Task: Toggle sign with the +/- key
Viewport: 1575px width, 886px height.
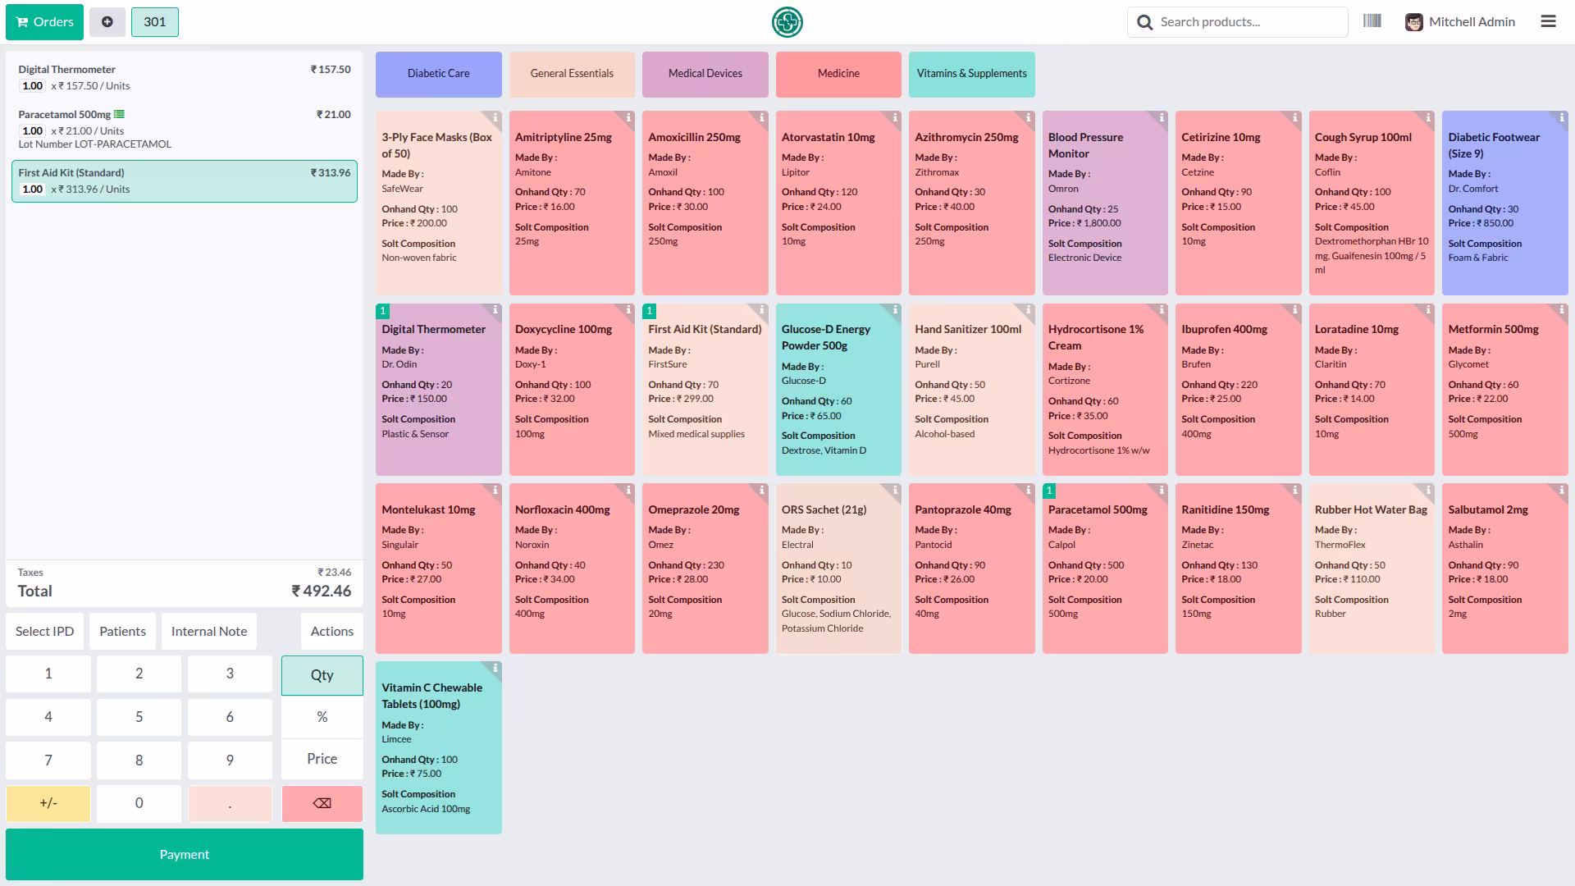Action: point(48,803)
